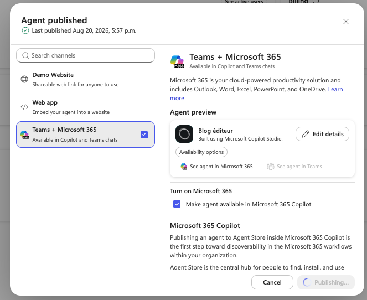
Task: Click the green published checkmark icon
Action: (x=25, y=30)
